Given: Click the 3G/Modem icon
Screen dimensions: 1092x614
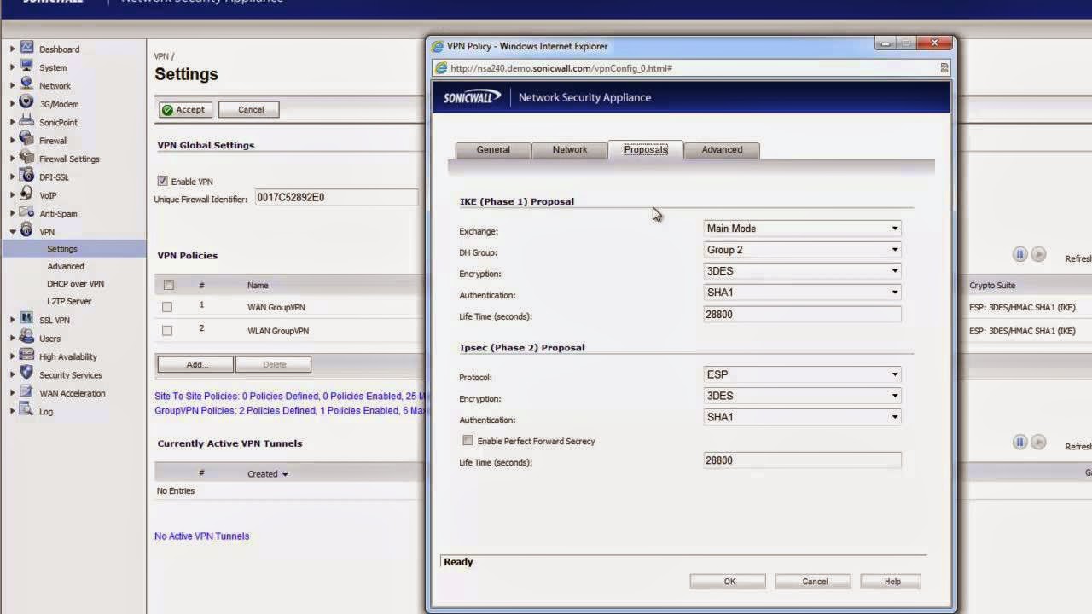Looking at the screenshot, I should point(26,103).
